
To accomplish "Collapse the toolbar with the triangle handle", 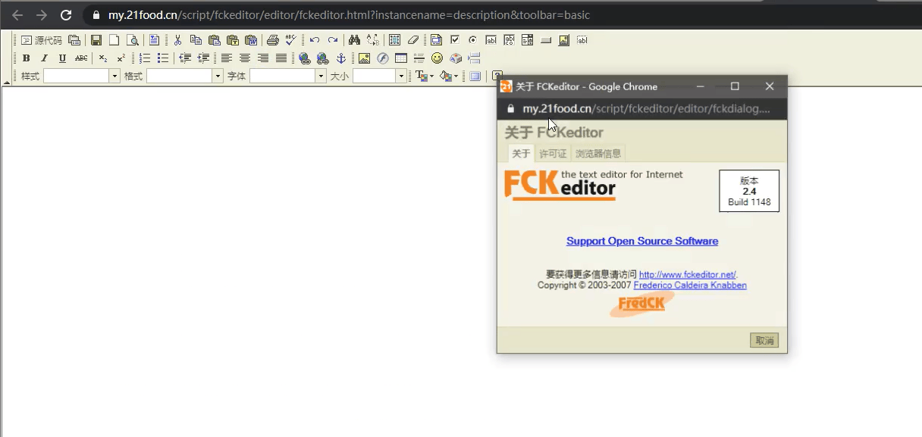I will (x=7, y=81).
